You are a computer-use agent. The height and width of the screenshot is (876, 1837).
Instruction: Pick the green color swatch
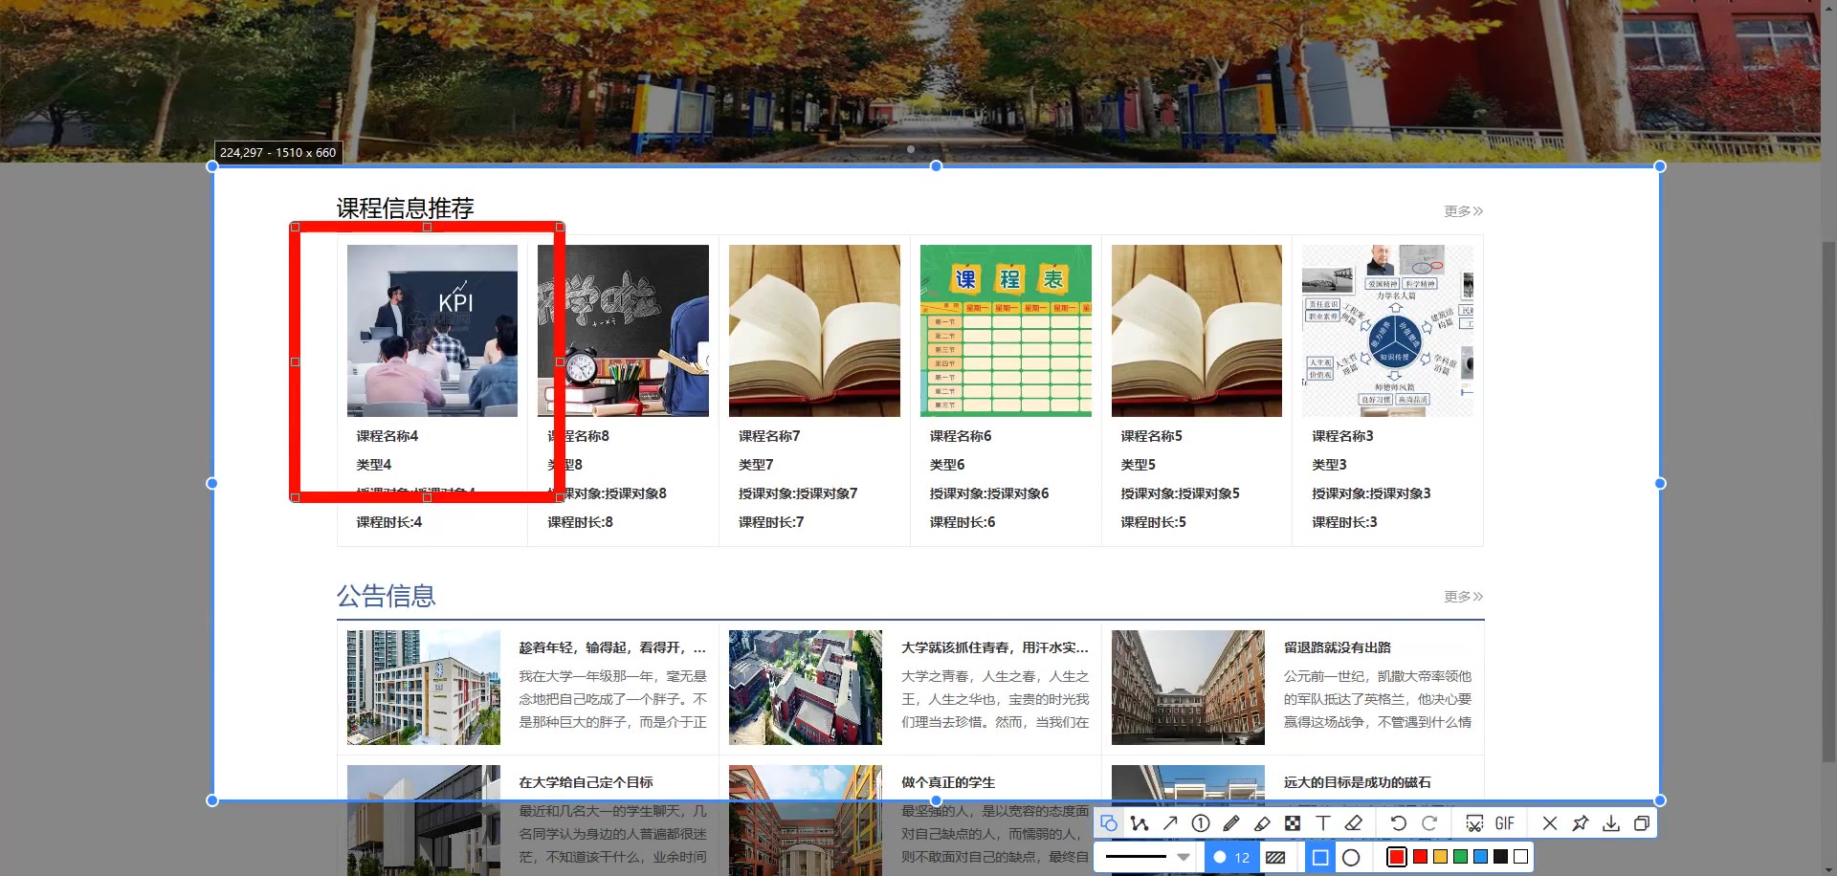tap(1460, 857)
